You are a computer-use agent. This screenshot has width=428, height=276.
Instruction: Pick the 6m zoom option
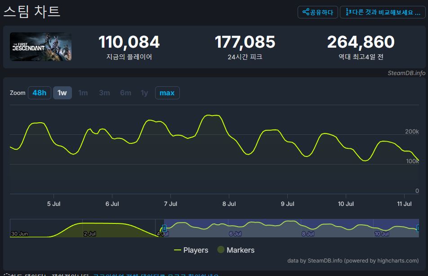click(x=125, y=93)
